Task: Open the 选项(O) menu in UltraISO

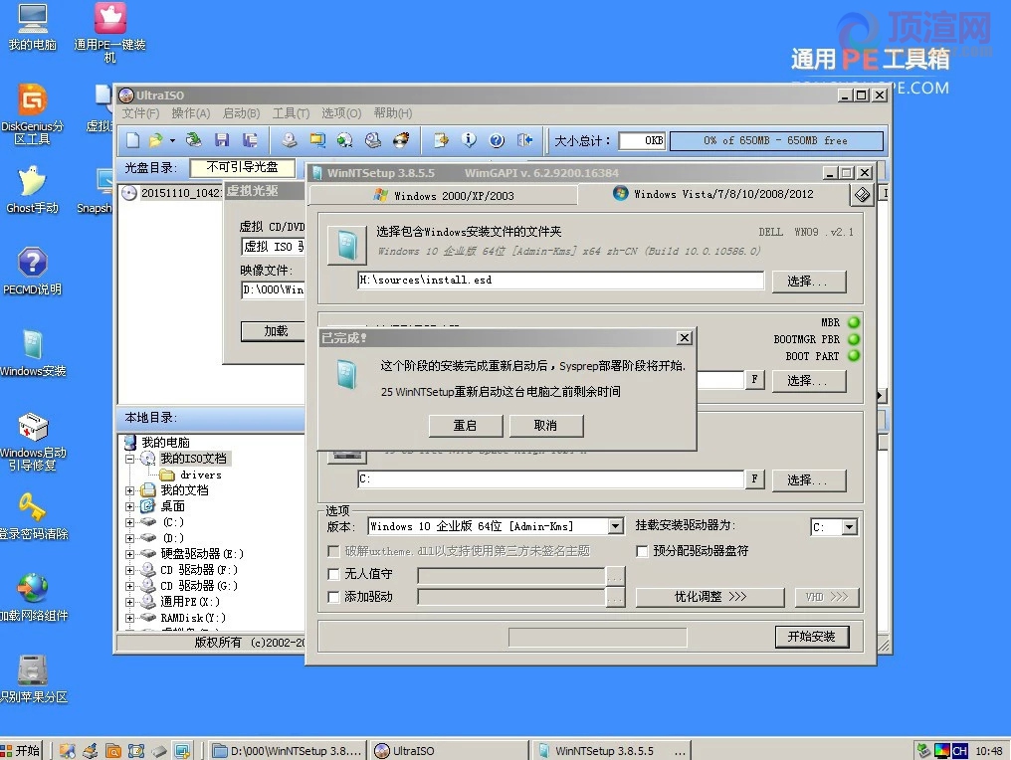Action: click(x=341, y=113)
